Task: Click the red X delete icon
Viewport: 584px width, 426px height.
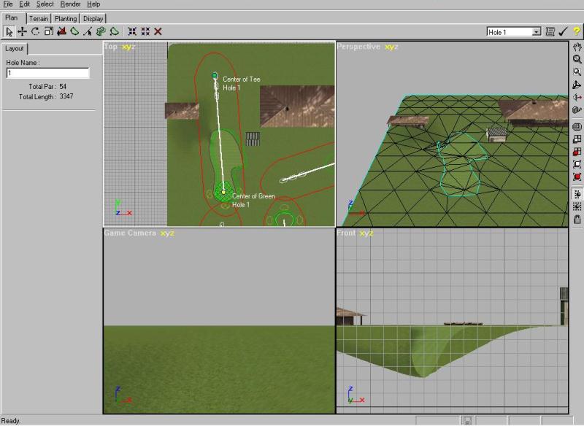Action: 158,31
